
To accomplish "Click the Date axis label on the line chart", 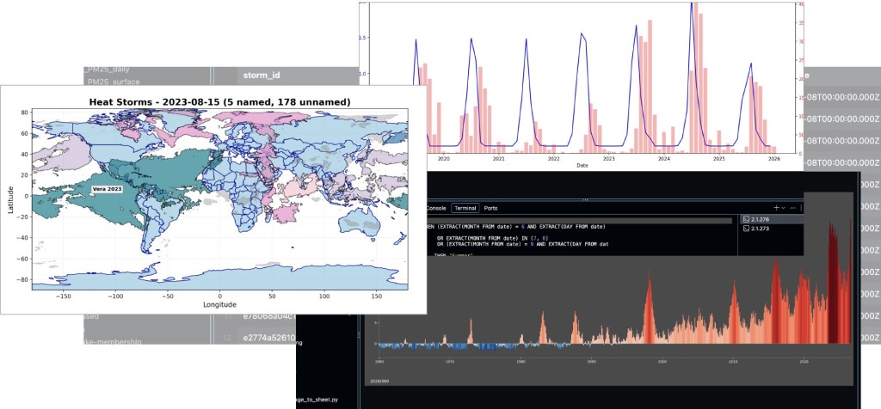I will point(582,166).
